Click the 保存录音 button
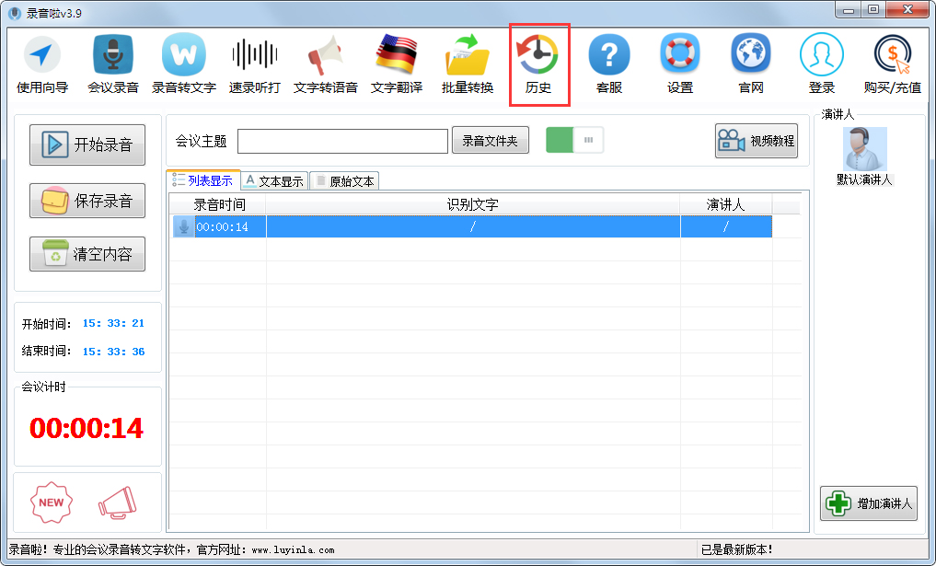The image size is (936, 566). click(x=87, y=201)
